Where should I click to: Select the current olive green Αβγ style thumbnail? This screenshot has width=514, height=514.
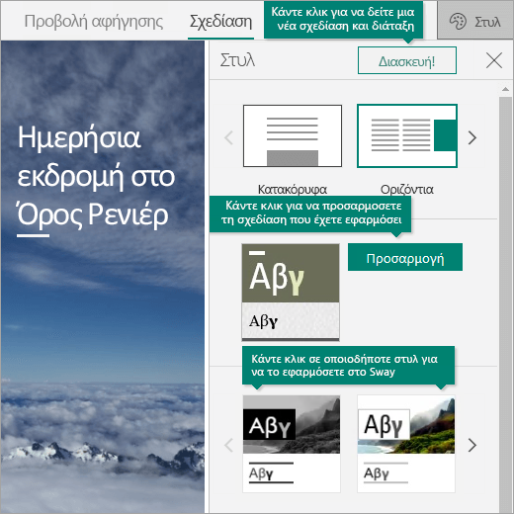(x=291, y=292)
